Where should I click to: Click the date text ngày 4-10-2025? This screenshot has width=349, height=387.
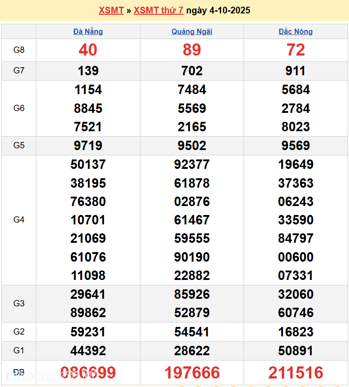point(218,10)
